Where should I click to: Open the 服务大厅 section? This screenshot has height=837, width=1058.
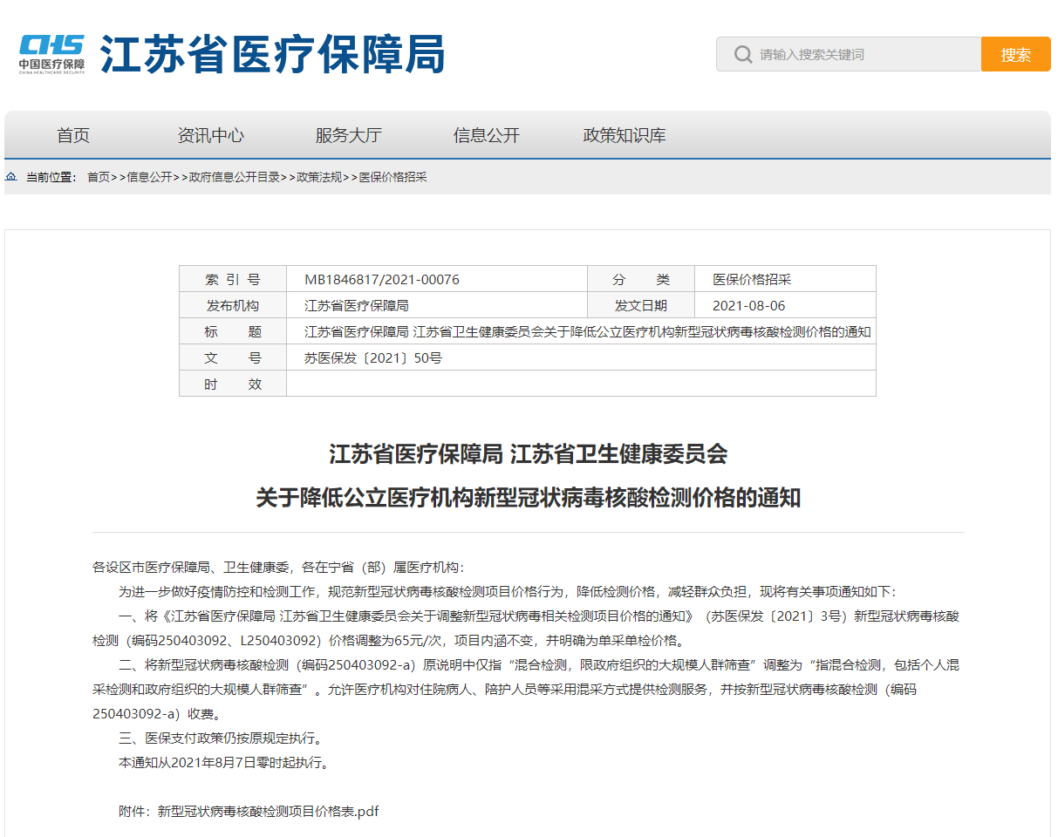(x=348, y=135)
